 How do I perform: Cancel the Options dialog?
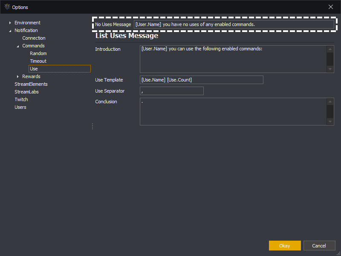click(x=319, y=246)
